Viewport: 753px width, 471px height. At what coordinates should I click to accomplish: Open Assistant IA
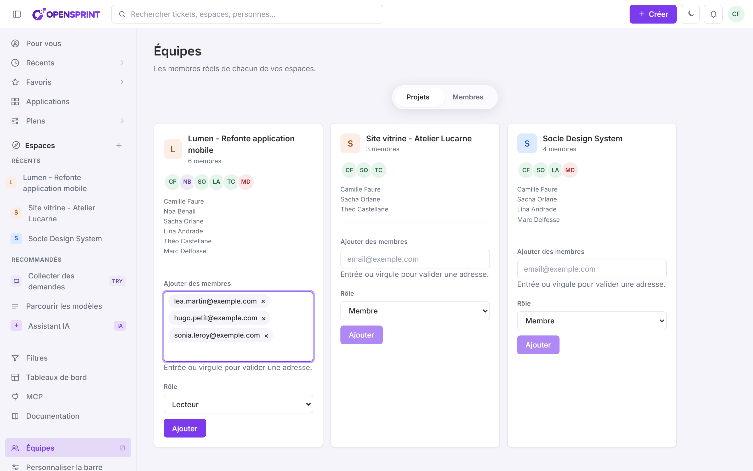tap(68, 326)
